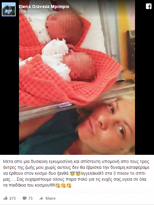
Task: Click the Facebook logo icon
Action: [x=149, y=6]
